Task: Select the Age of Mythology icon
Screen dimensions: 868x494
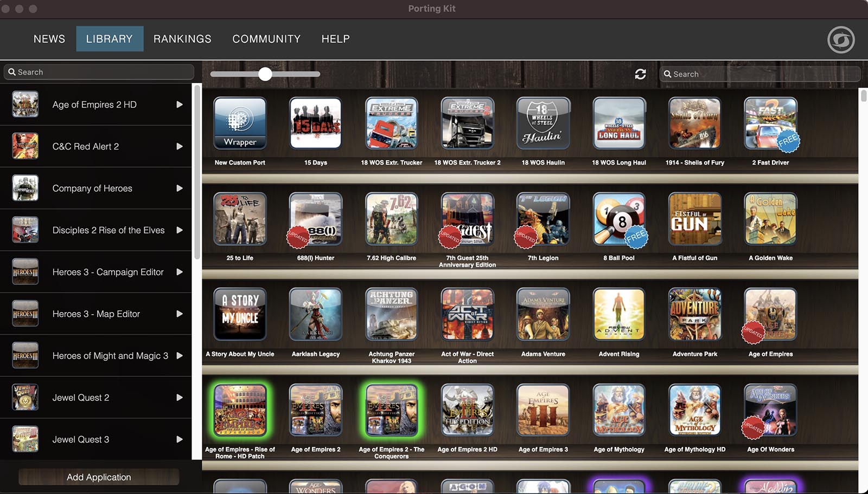Action: pyautogui.click(x=619, y=411)
